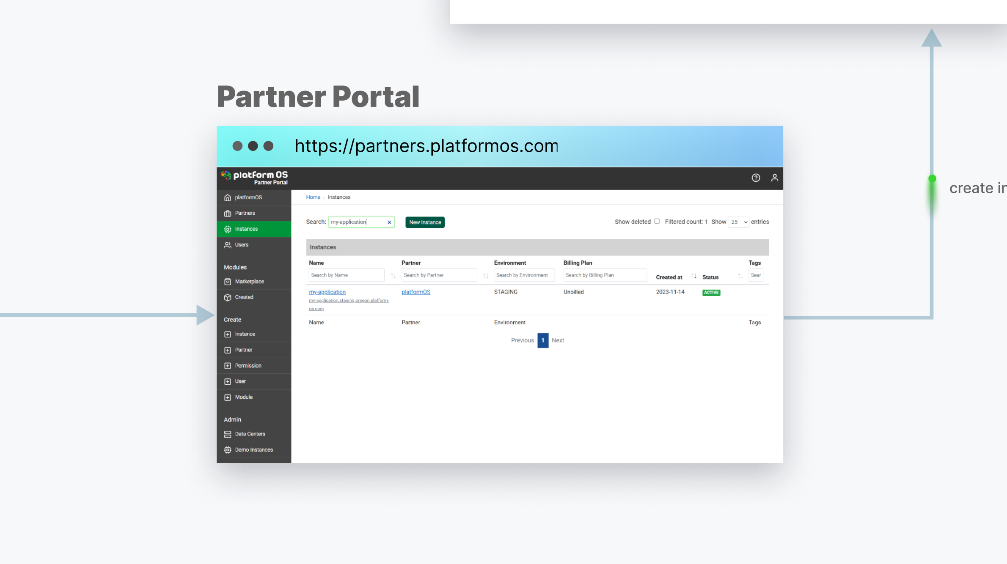The height and width of the screenshot is (564, 1007).
Task: Expand the Name column sort arrows
Action: tap(393, 275)
